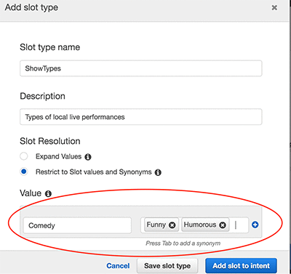
Task: Click the Add slot type dialog title
Action: tap(31, 7)
